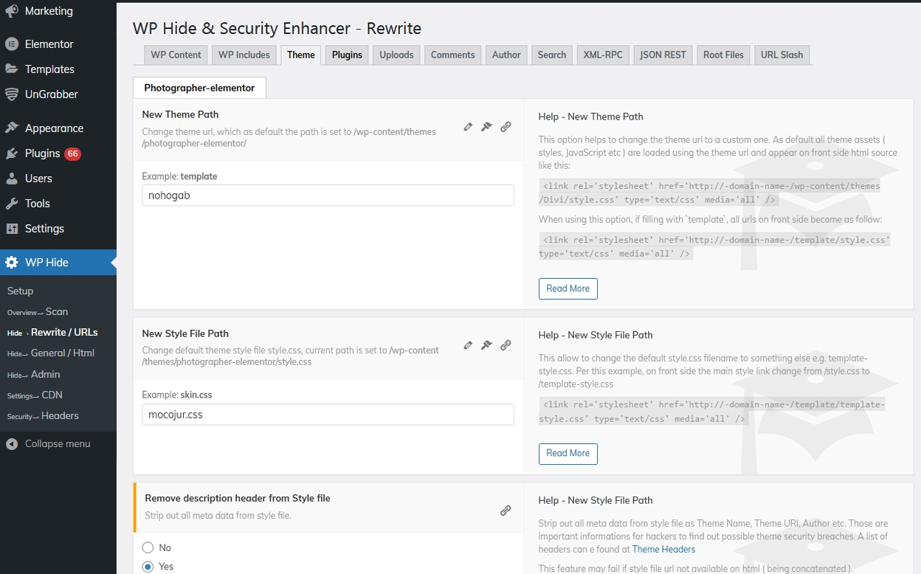The width and height of the screenshot is (921, 574).
Task: Open the Scan submenu item
Action: pyautogui.click(x=58, y=311)
